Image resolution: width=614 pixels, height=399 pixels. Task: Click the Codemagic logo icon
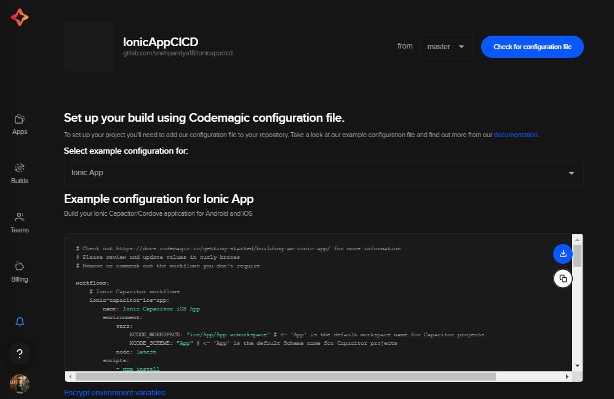20,17
